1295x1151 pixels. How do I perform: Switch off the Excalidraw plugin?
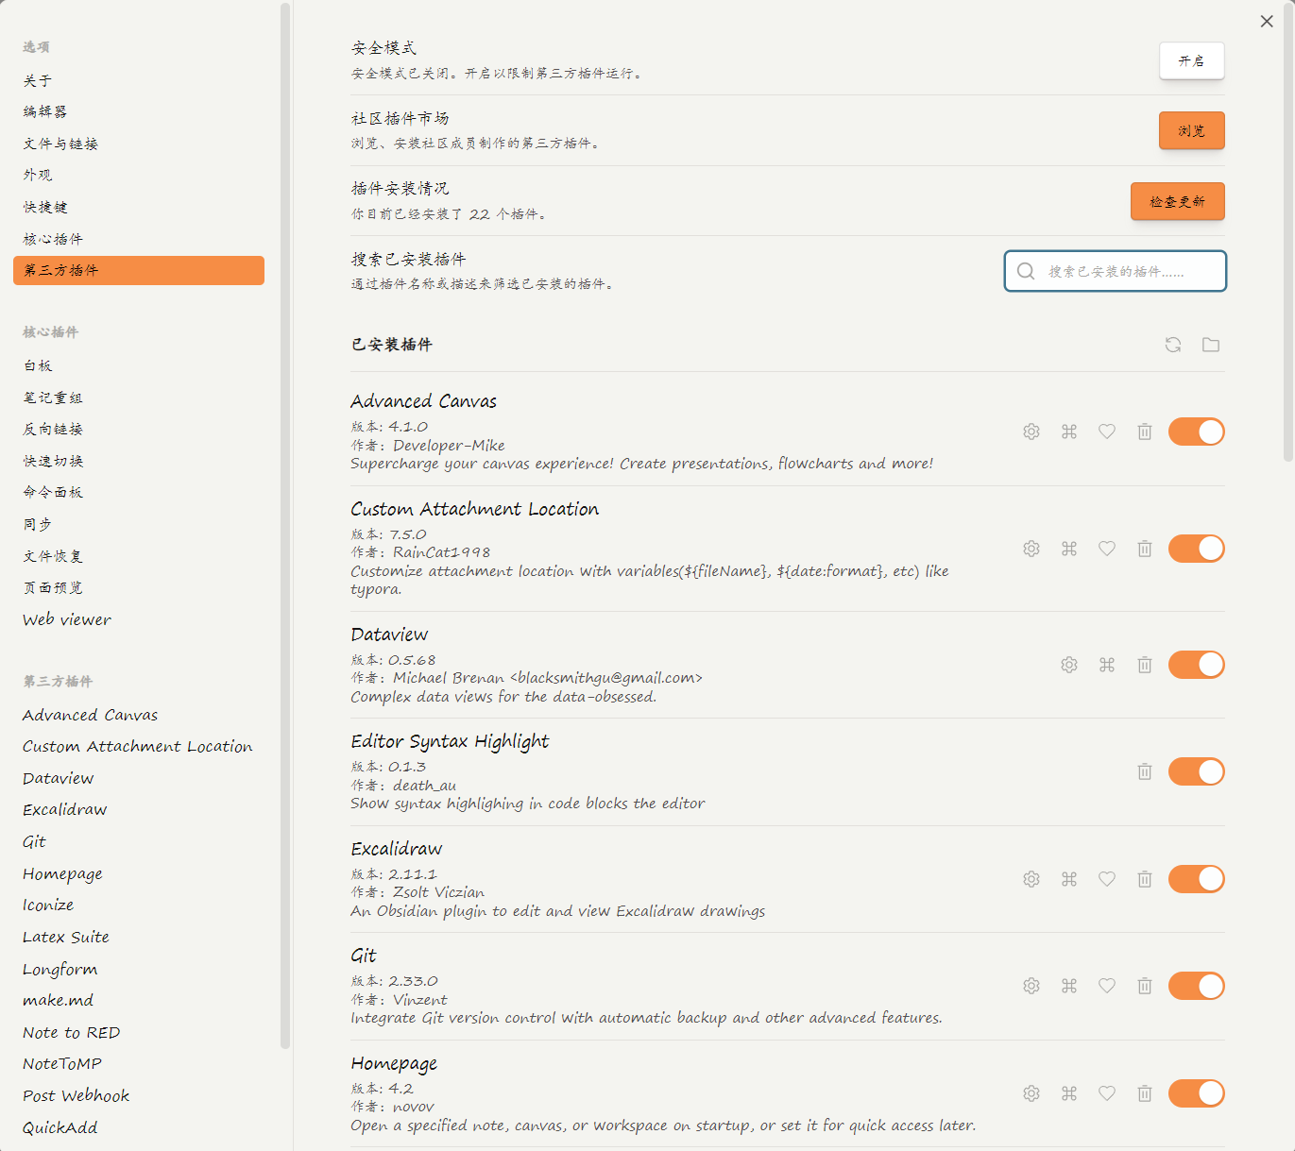click(x=1197, y=879)
